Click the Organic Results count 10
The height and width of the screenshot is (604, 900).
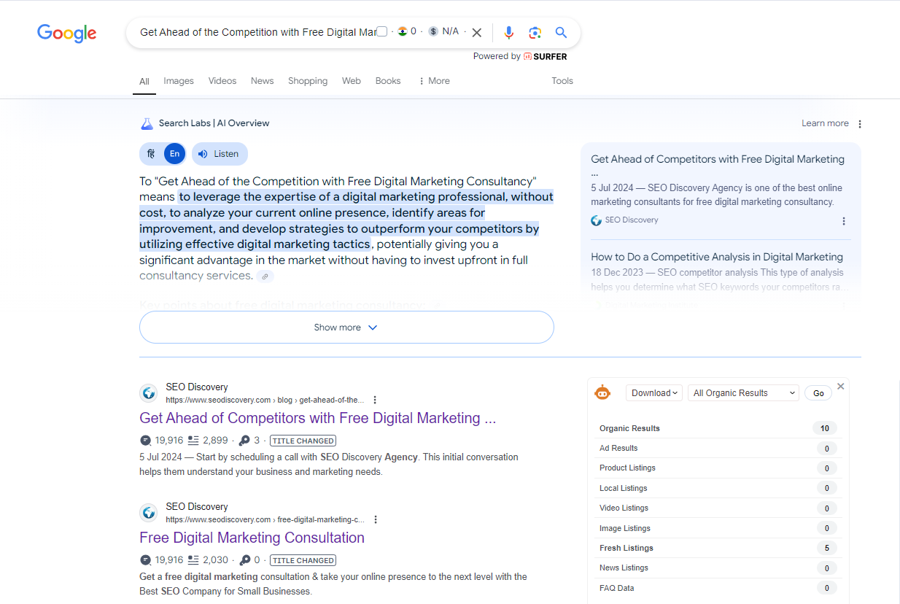point(825,428)
